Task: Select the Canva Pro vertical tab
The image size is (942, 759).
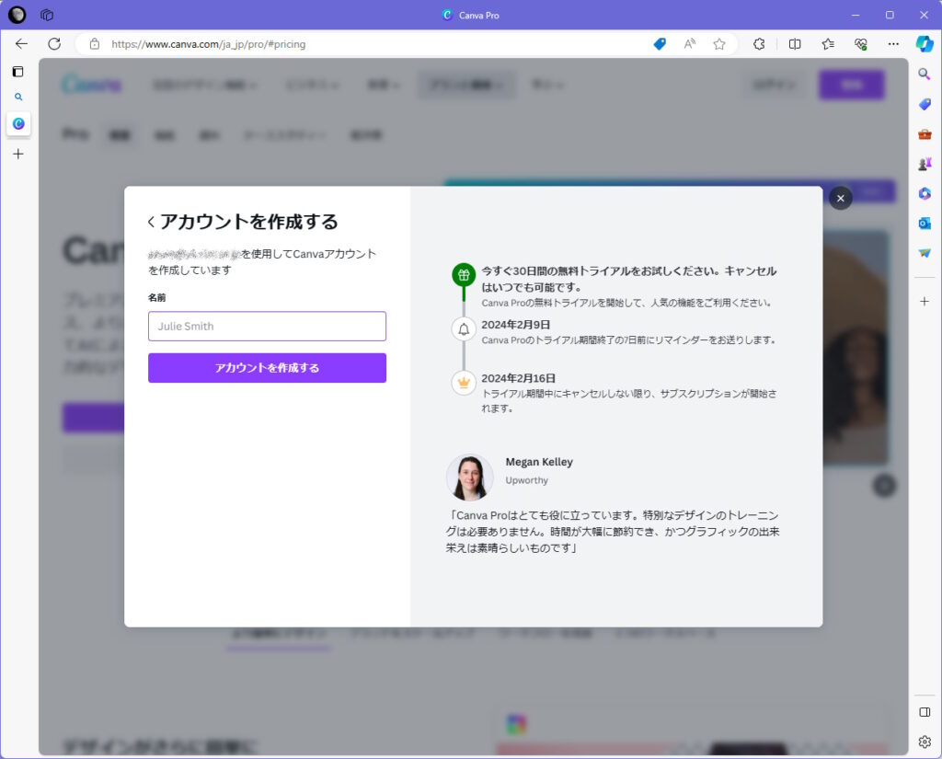Action: [18, 123]
